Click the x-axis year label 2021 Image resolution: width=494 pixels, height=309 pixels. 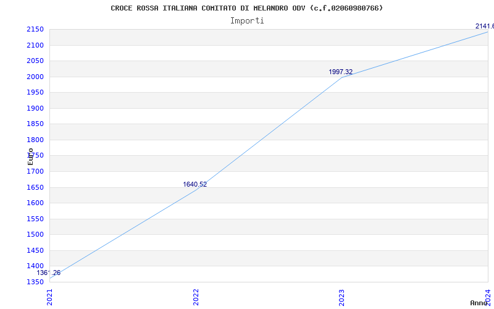click(50, 298)
